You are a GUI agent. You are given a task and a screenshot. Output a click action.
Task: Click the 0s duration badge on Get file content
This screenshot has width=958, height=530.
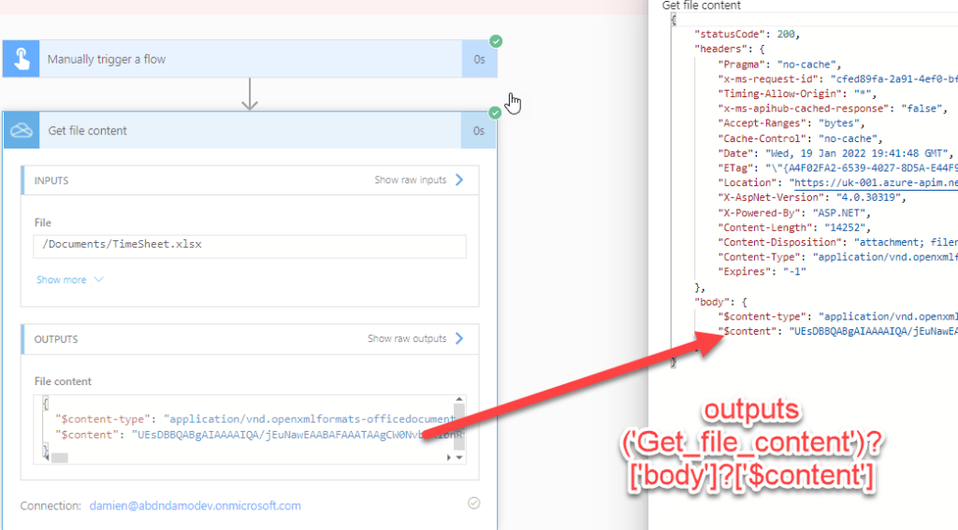tap(479, 131)
